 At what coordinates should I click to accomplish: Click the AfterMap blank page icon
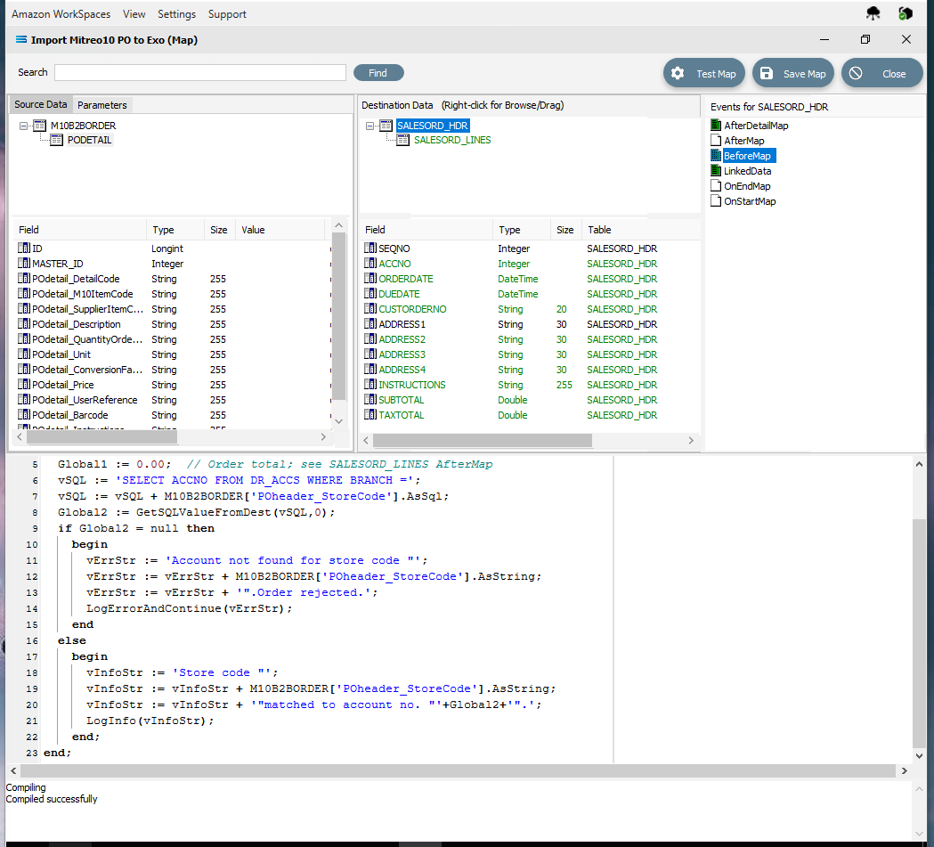coord(716,141)
